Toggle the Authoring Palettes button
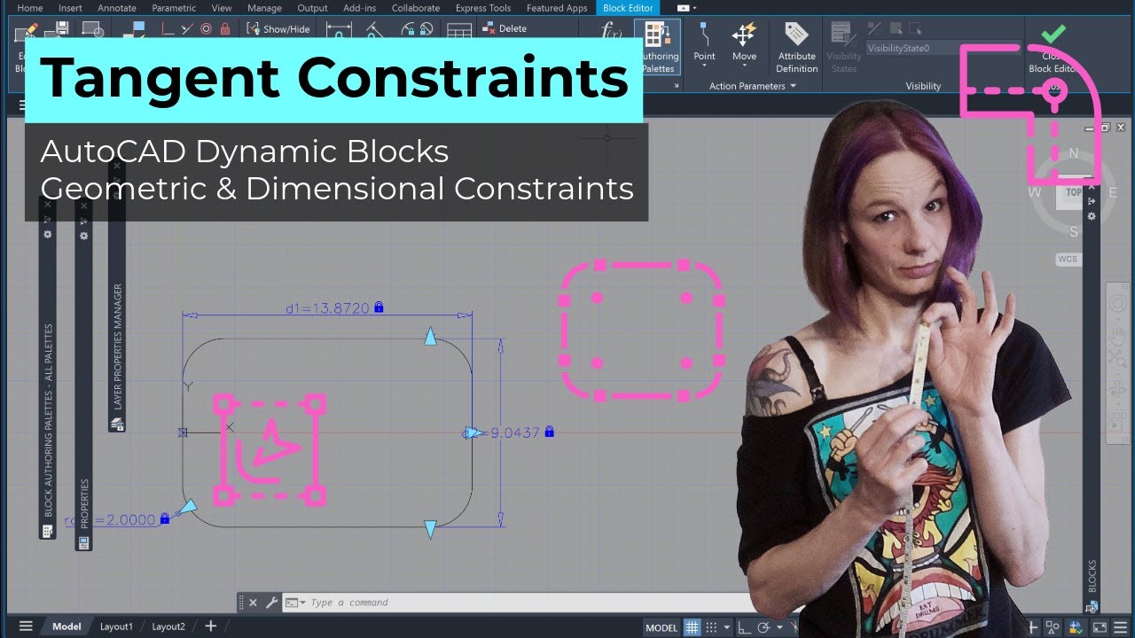This screenshot has width=1135, height=638. click(657, 48)
